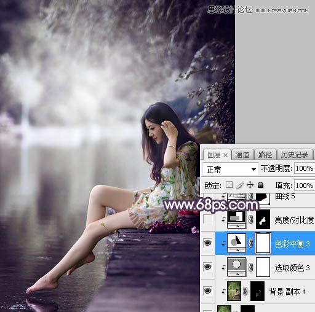Click the 选取颜色 3 layer mask

pos(263,267)
